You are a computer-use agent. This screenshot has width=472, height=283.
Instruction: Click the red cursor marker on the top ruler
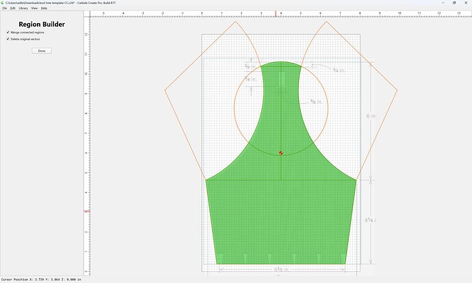tap(276, 14)
